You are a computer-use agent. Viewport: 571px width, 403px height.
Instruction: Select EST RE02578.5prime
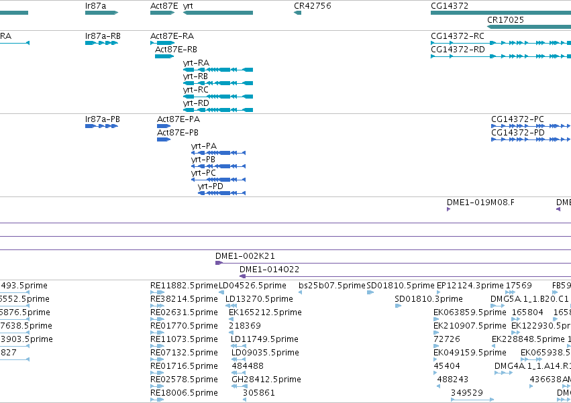pos(157,386)
